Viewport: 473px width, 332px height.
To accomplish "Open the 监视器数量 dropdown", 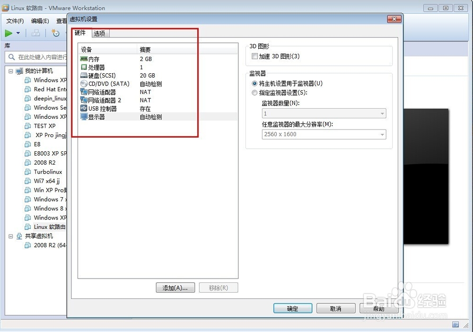I will [324, 114].
